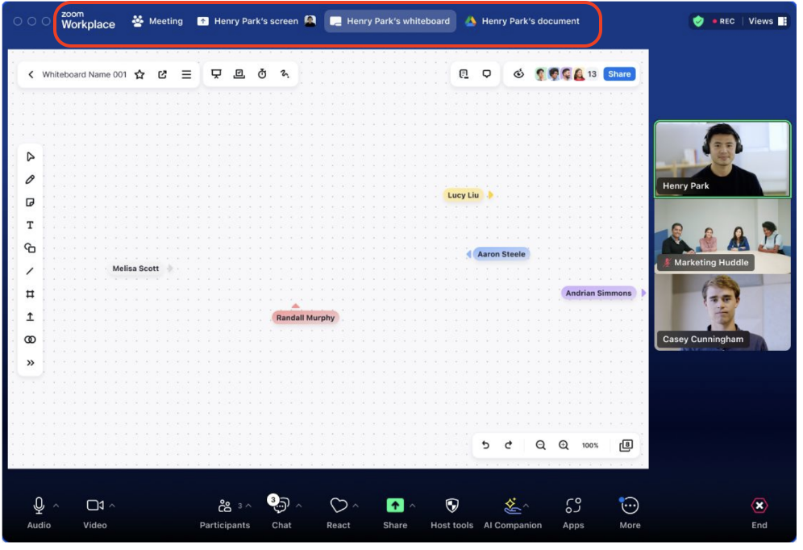Open the whiteboard comments icon
This screenshot has height=550, width=803.
pyautogui.click(x=487, y=74)
